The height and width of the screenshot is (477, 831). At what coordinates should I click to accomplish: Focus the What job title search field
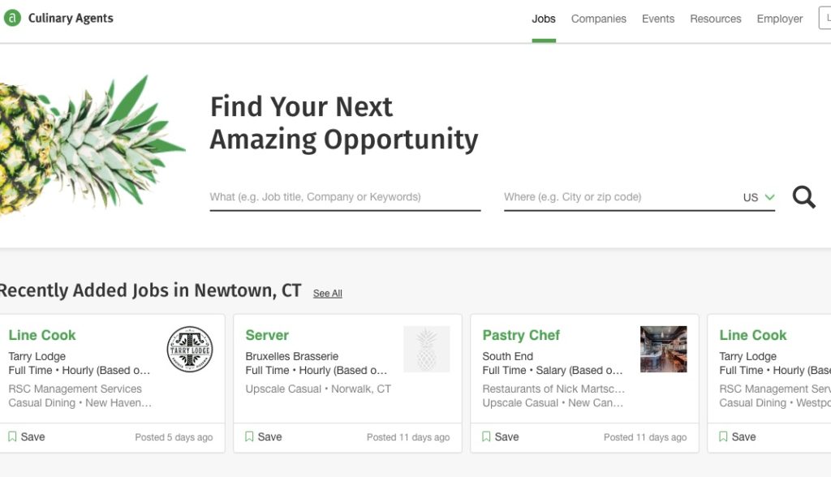point(345,197)
